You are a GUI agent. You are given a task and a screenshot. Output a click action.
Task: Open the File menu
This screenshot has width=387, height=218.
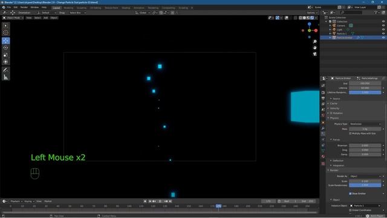(x=9, y=7)
